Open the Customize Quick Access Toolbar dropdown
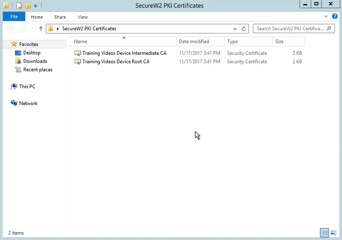 (35, 6)
